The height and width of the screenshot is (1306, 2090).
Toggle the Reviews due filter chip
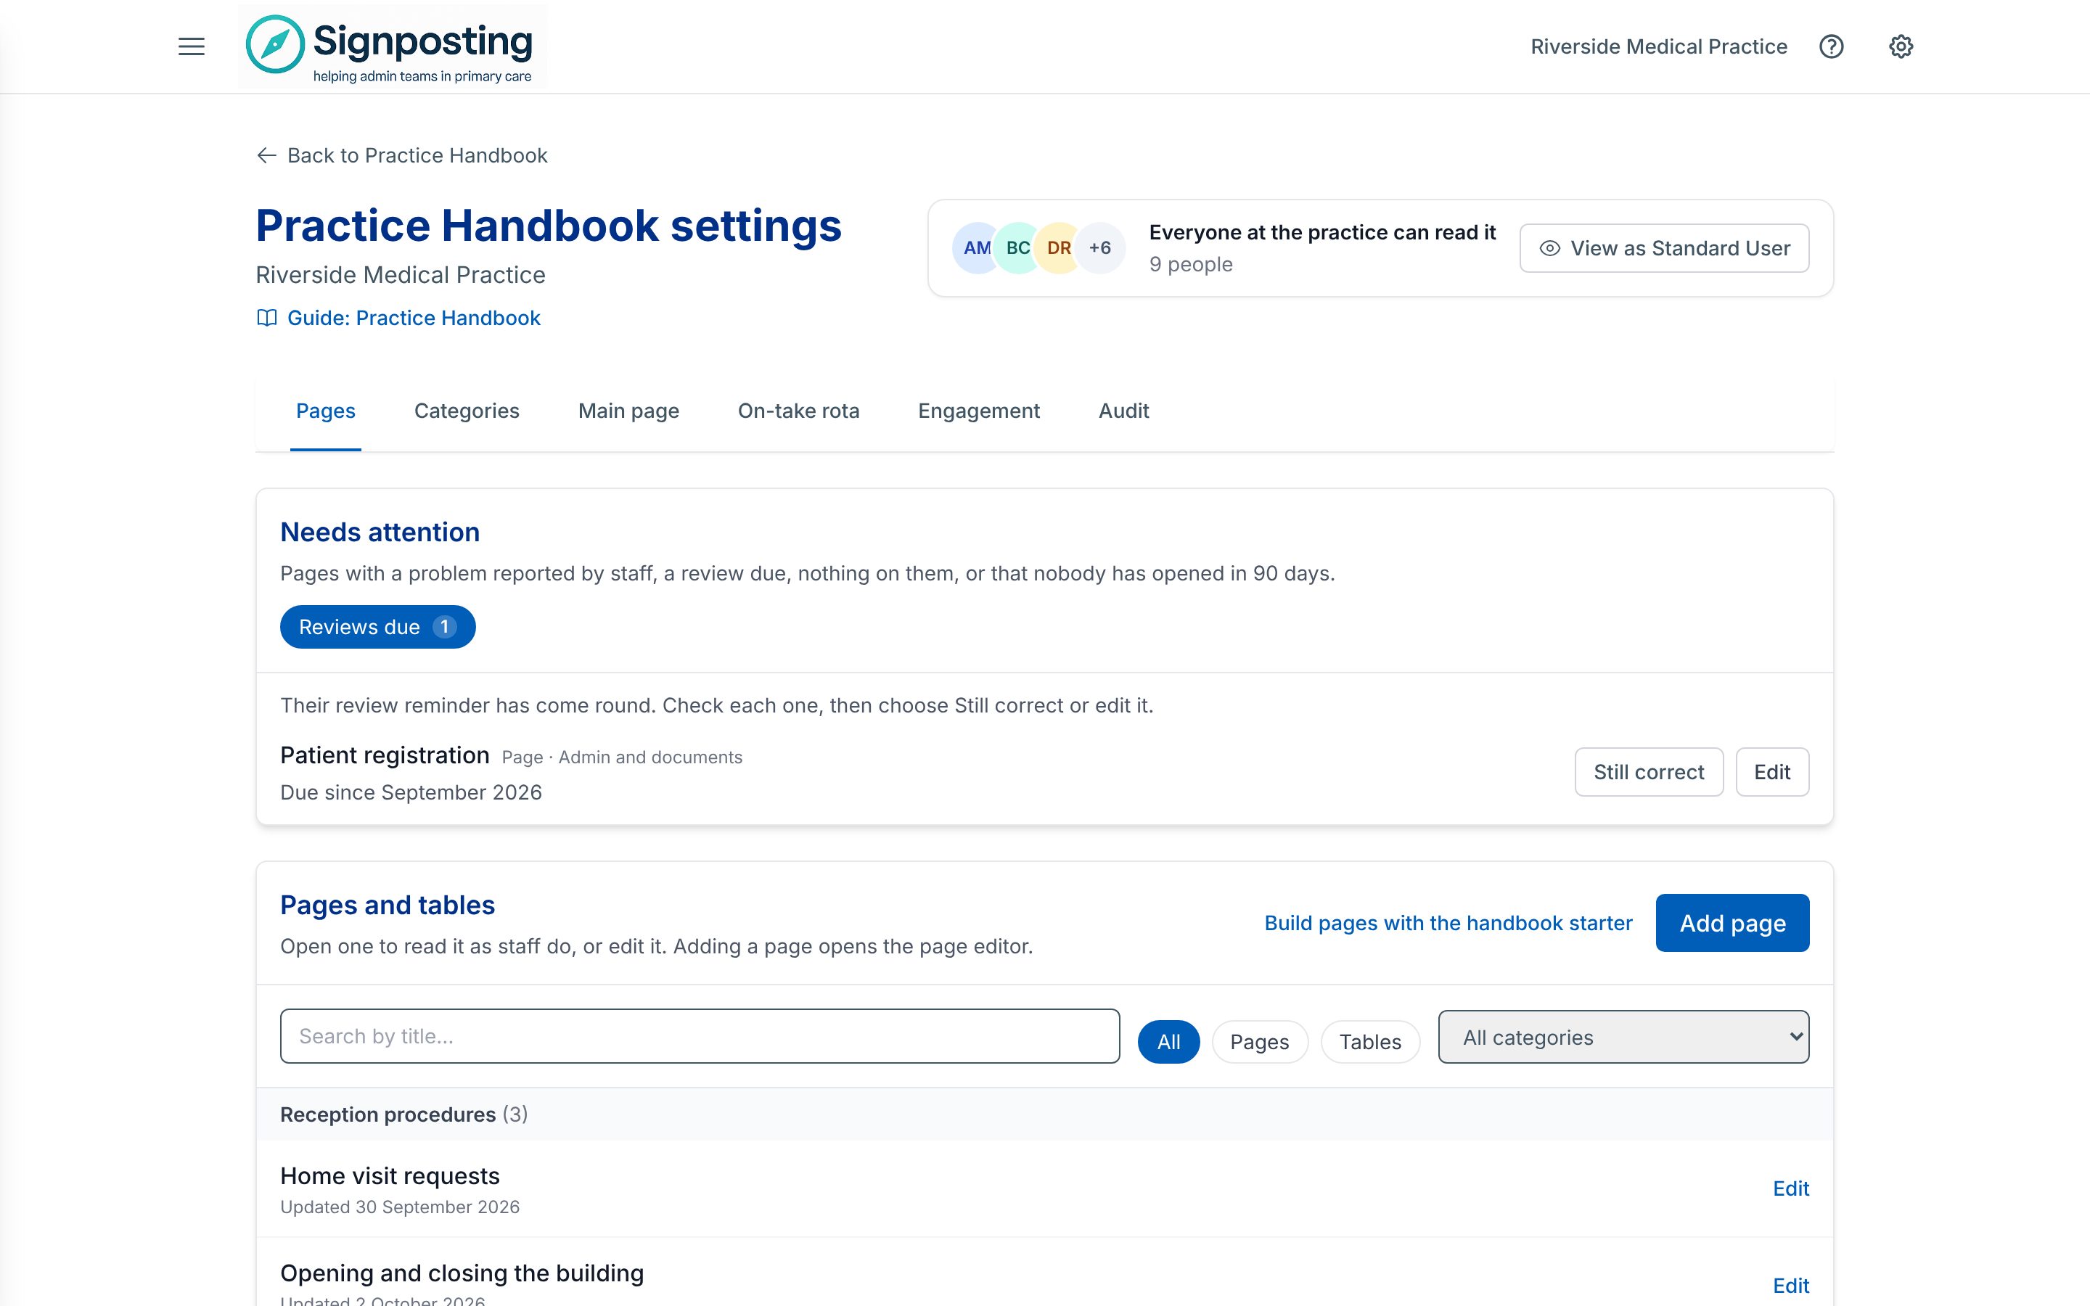[377, 627]
